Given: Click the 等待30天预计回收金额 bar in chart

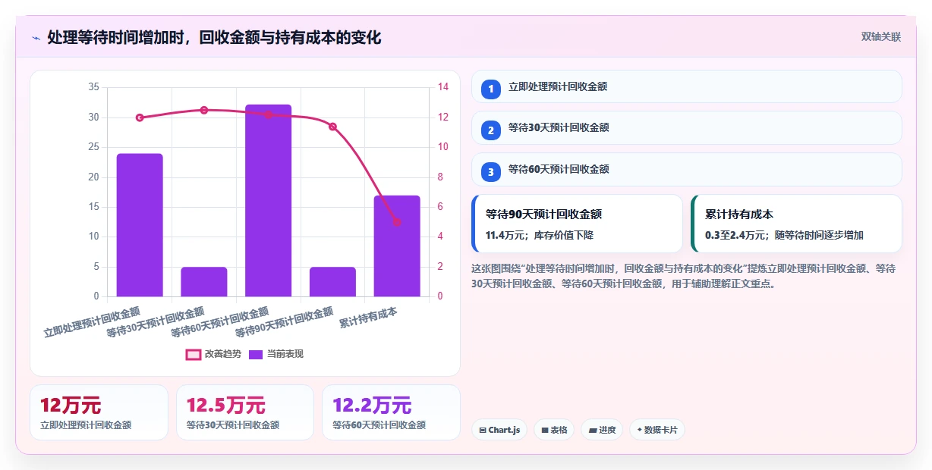Looking at the screenshot, I should (204, 282).
